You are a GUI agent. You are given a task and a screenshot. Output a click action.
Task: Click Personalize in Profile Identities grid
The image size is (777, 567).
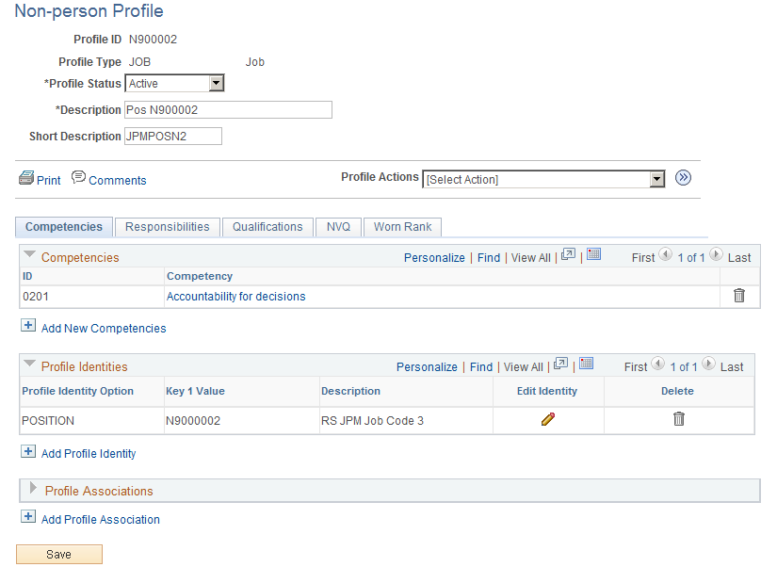427,366
